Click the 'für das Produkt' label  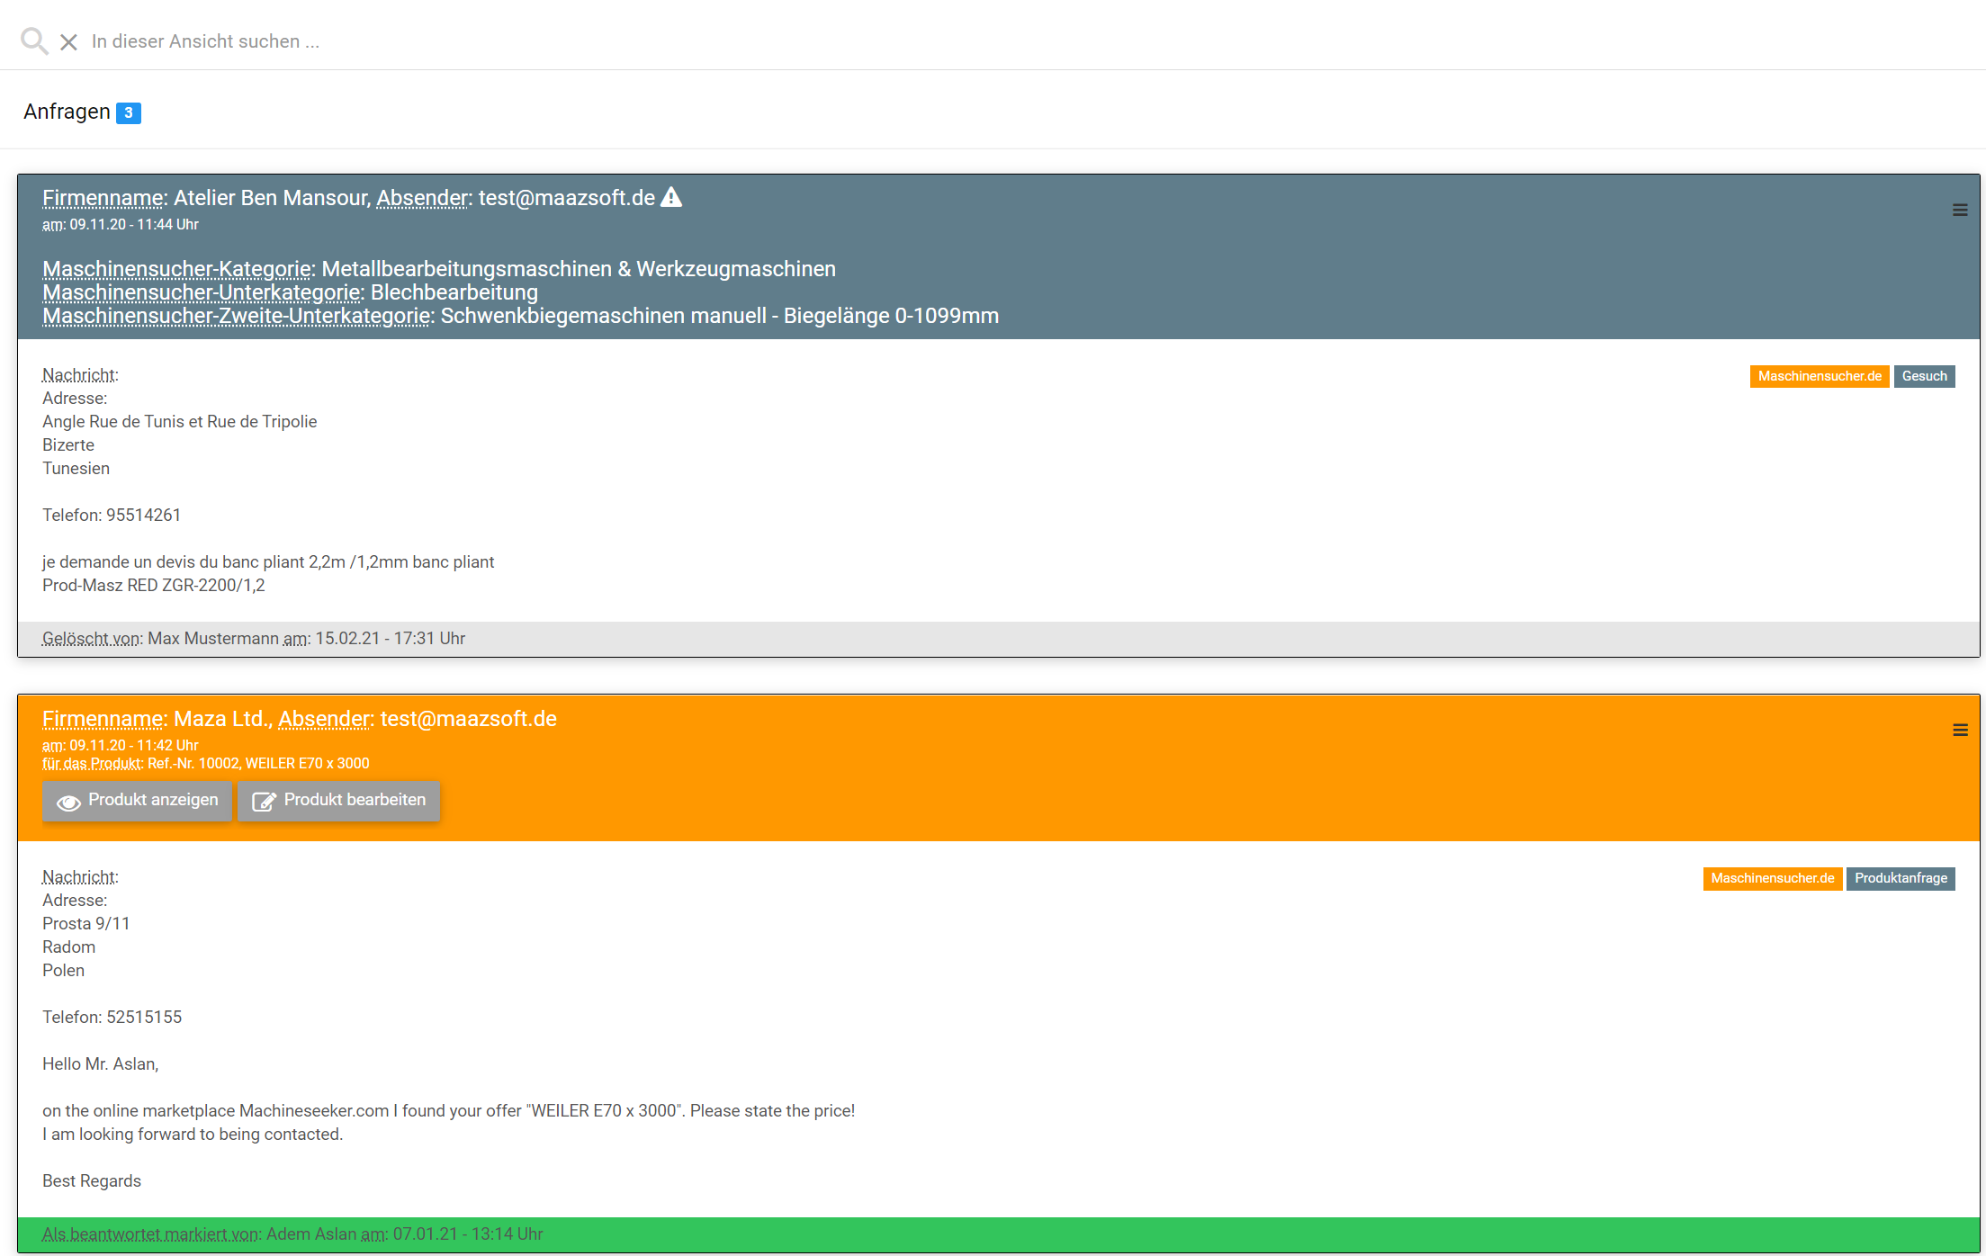point(92,763)
